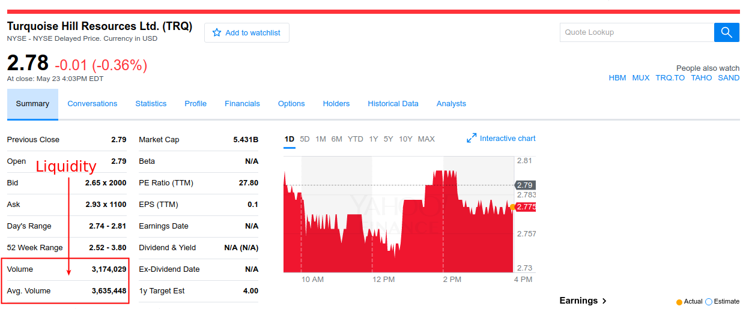Select the 1Y chart range
749x309 pixels.
pyautogui.click(x=374, y=139)
